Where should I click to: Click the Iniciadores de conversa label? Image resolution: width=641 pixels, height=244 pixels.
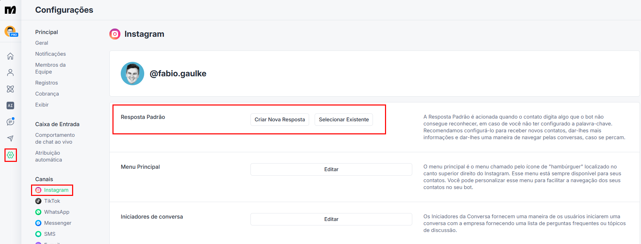[x=152, y=217]
